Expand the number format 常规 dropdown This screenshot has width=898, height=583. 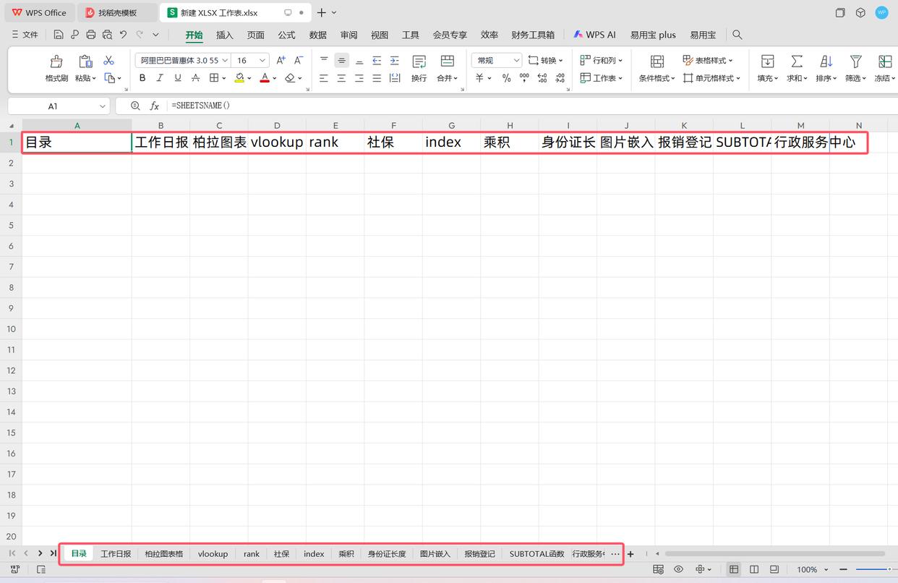pos(516,61)
